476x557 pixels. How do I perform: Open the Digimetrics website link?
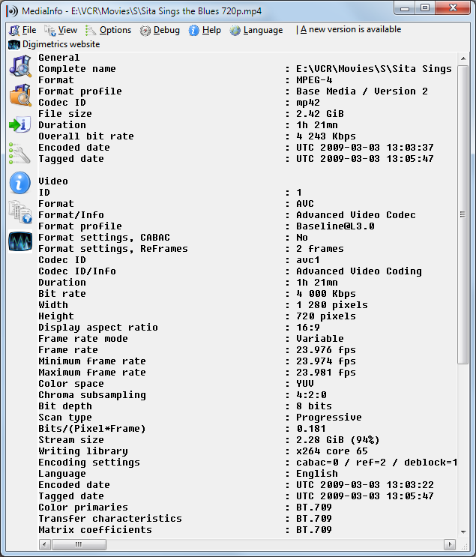[61, 44]
